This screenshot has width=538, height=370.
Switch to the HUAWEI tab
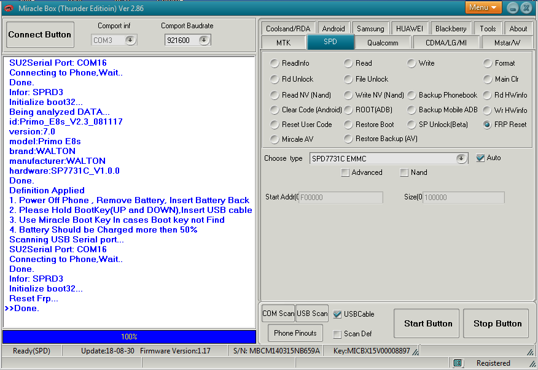click(410, 28)
